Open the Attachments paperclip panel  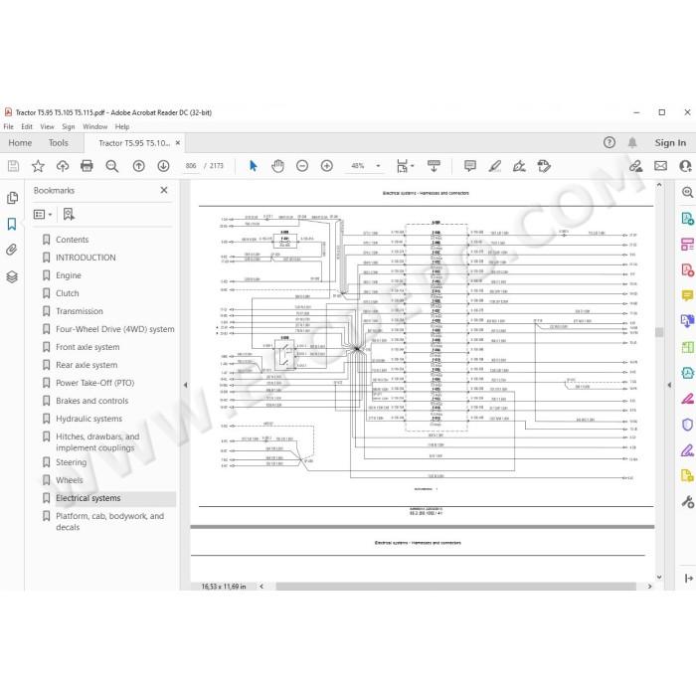(12, 250)
